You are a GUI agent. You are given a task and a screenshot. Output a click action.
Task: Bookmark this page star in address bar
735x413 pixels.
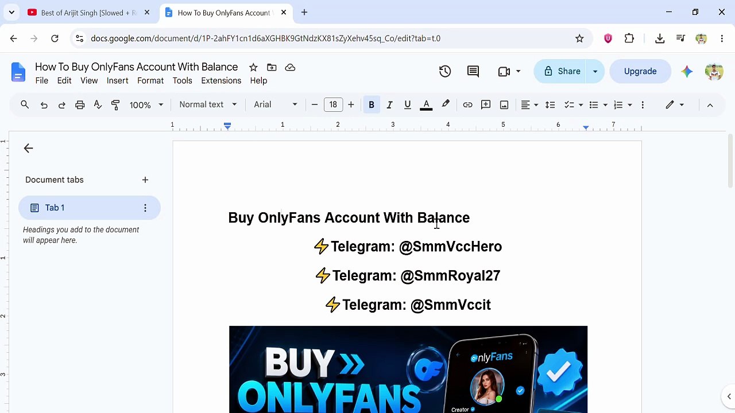[579, 38]
